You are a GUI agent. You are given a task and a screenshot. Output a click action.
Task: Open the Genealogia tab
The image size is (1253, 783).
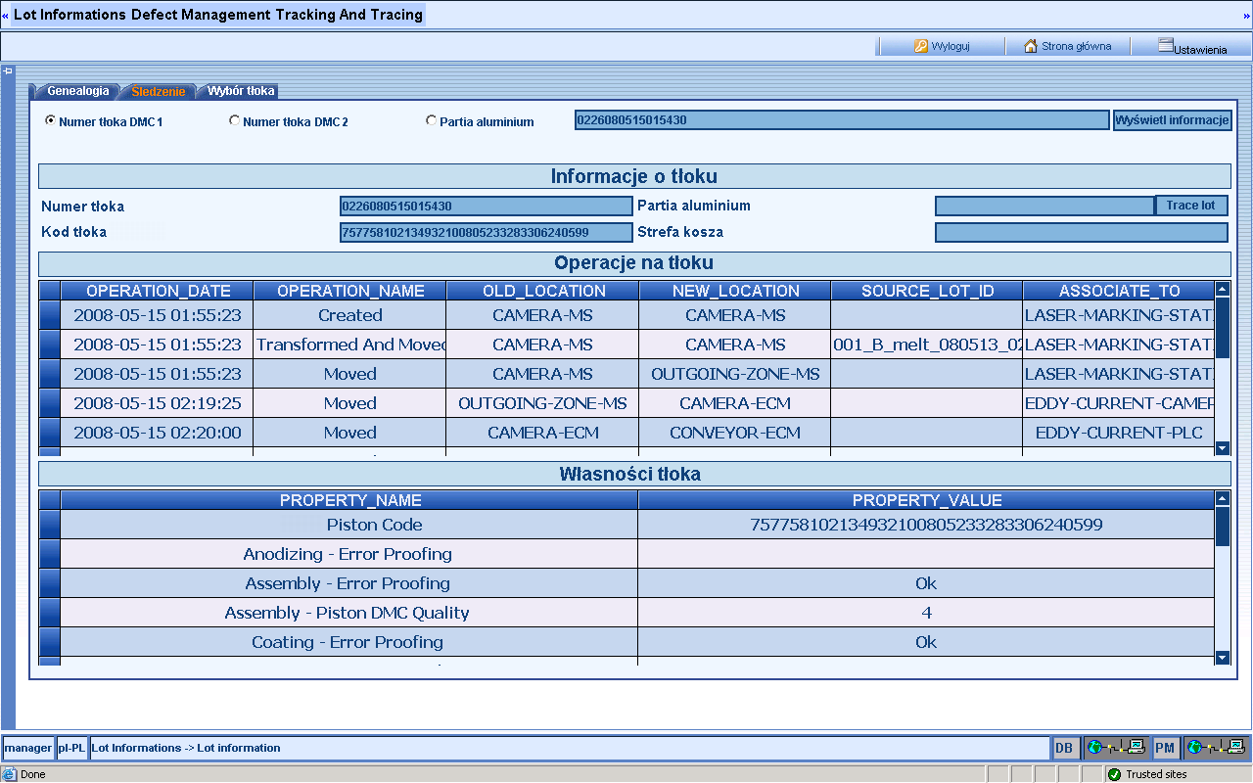77,91
